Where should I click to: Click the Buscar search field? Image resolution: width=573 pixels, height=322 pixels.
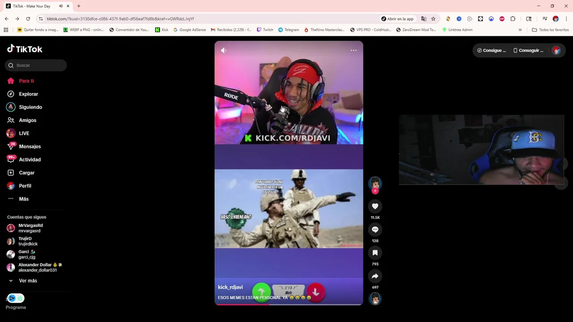tap(36, 65)
